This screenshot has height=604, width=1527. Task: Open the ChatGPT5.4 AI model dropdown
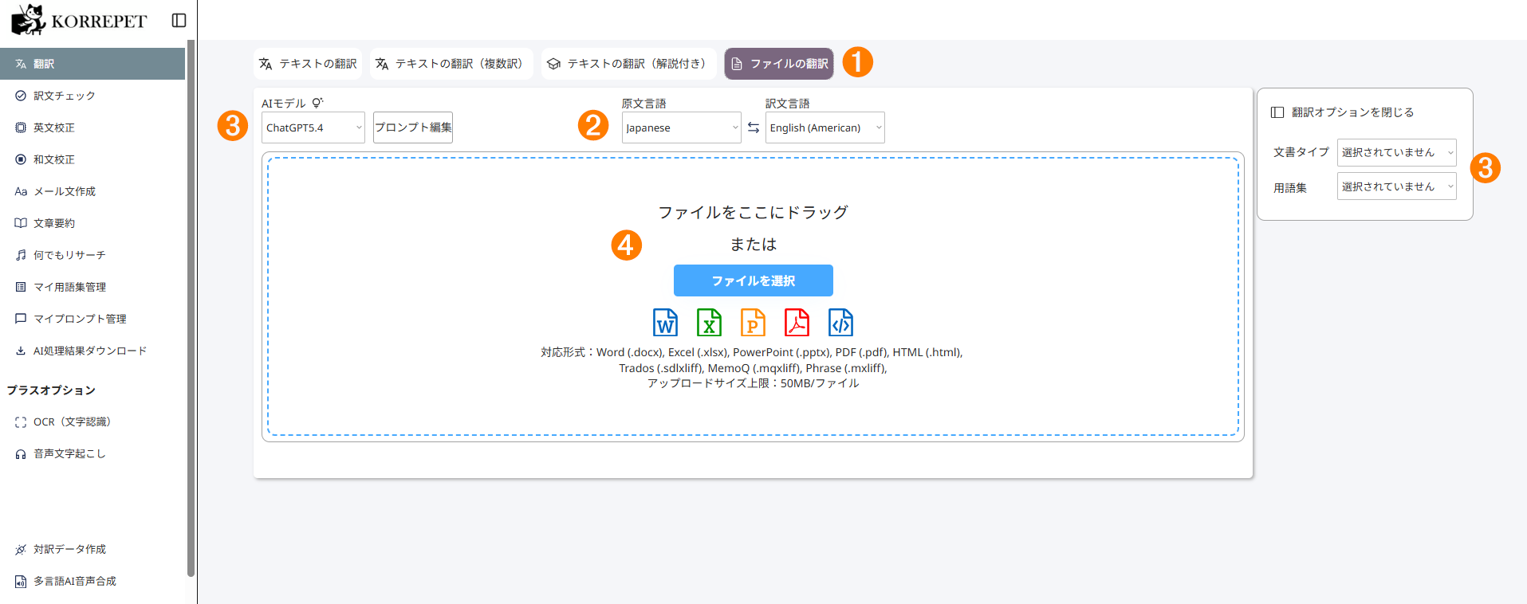pyautogui.click(x=313, y=127)
